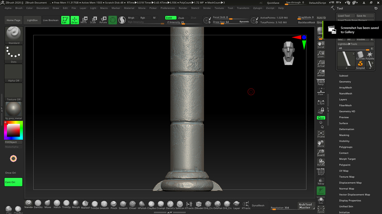
Task: Select the Hatch brush
Action: tap(57, 204)
